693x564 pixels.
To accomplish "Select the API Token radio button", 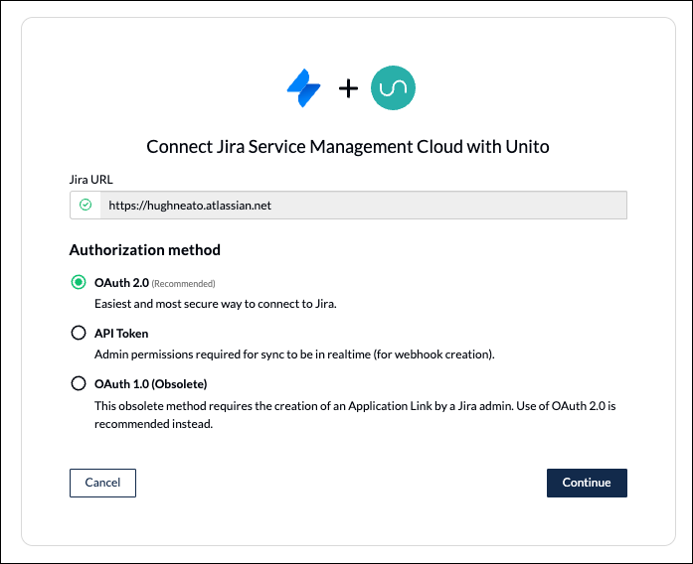I will click(79, 333).
